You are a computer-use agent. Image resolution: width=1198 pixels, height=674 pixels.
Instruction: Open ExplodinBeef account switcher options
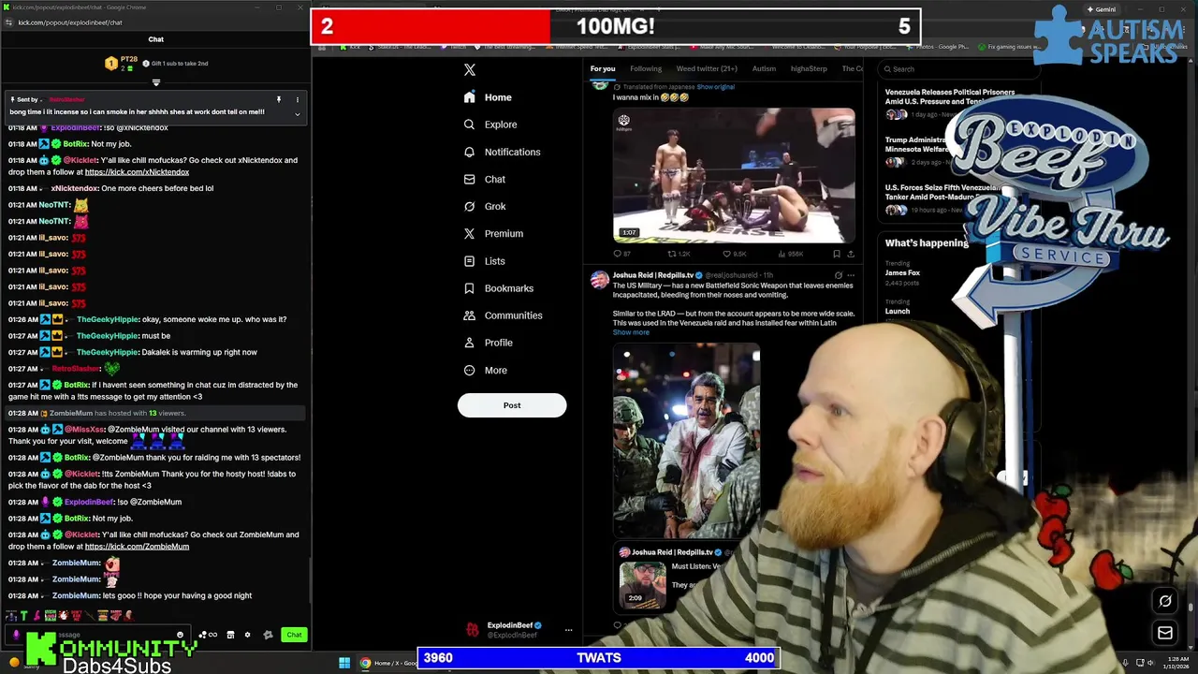pos(568,630)
